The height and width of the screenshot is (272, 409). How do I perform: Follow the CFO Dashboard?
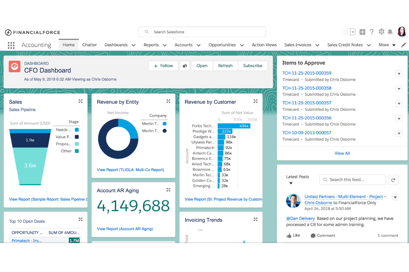(163, 66)
